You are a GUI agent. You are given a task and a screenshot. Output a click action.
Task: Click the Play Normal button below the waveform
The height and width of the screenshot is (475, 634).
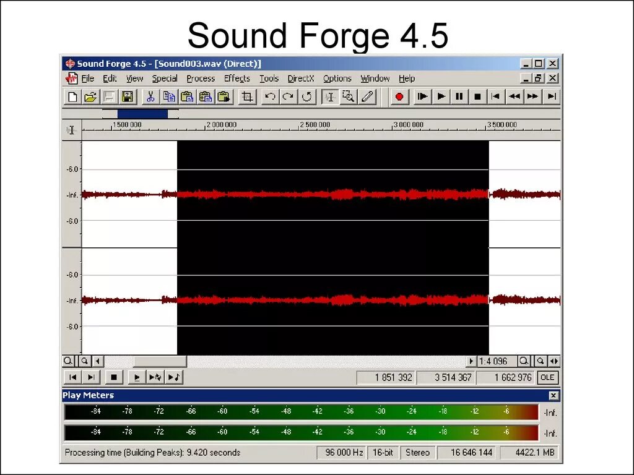coord(137,377)
